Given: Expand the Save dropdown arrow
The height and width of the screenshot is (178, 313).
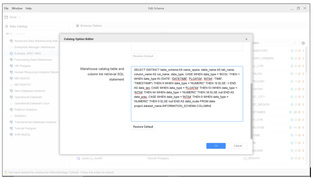Looking at the screenshot, I should (x=19, y=17).
